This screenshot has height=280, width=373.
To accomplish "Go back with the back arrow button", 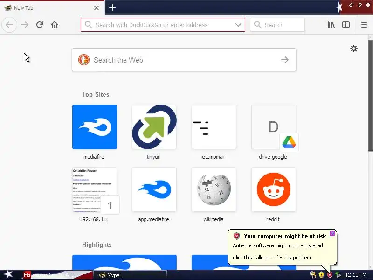I will tap(9, 25).
